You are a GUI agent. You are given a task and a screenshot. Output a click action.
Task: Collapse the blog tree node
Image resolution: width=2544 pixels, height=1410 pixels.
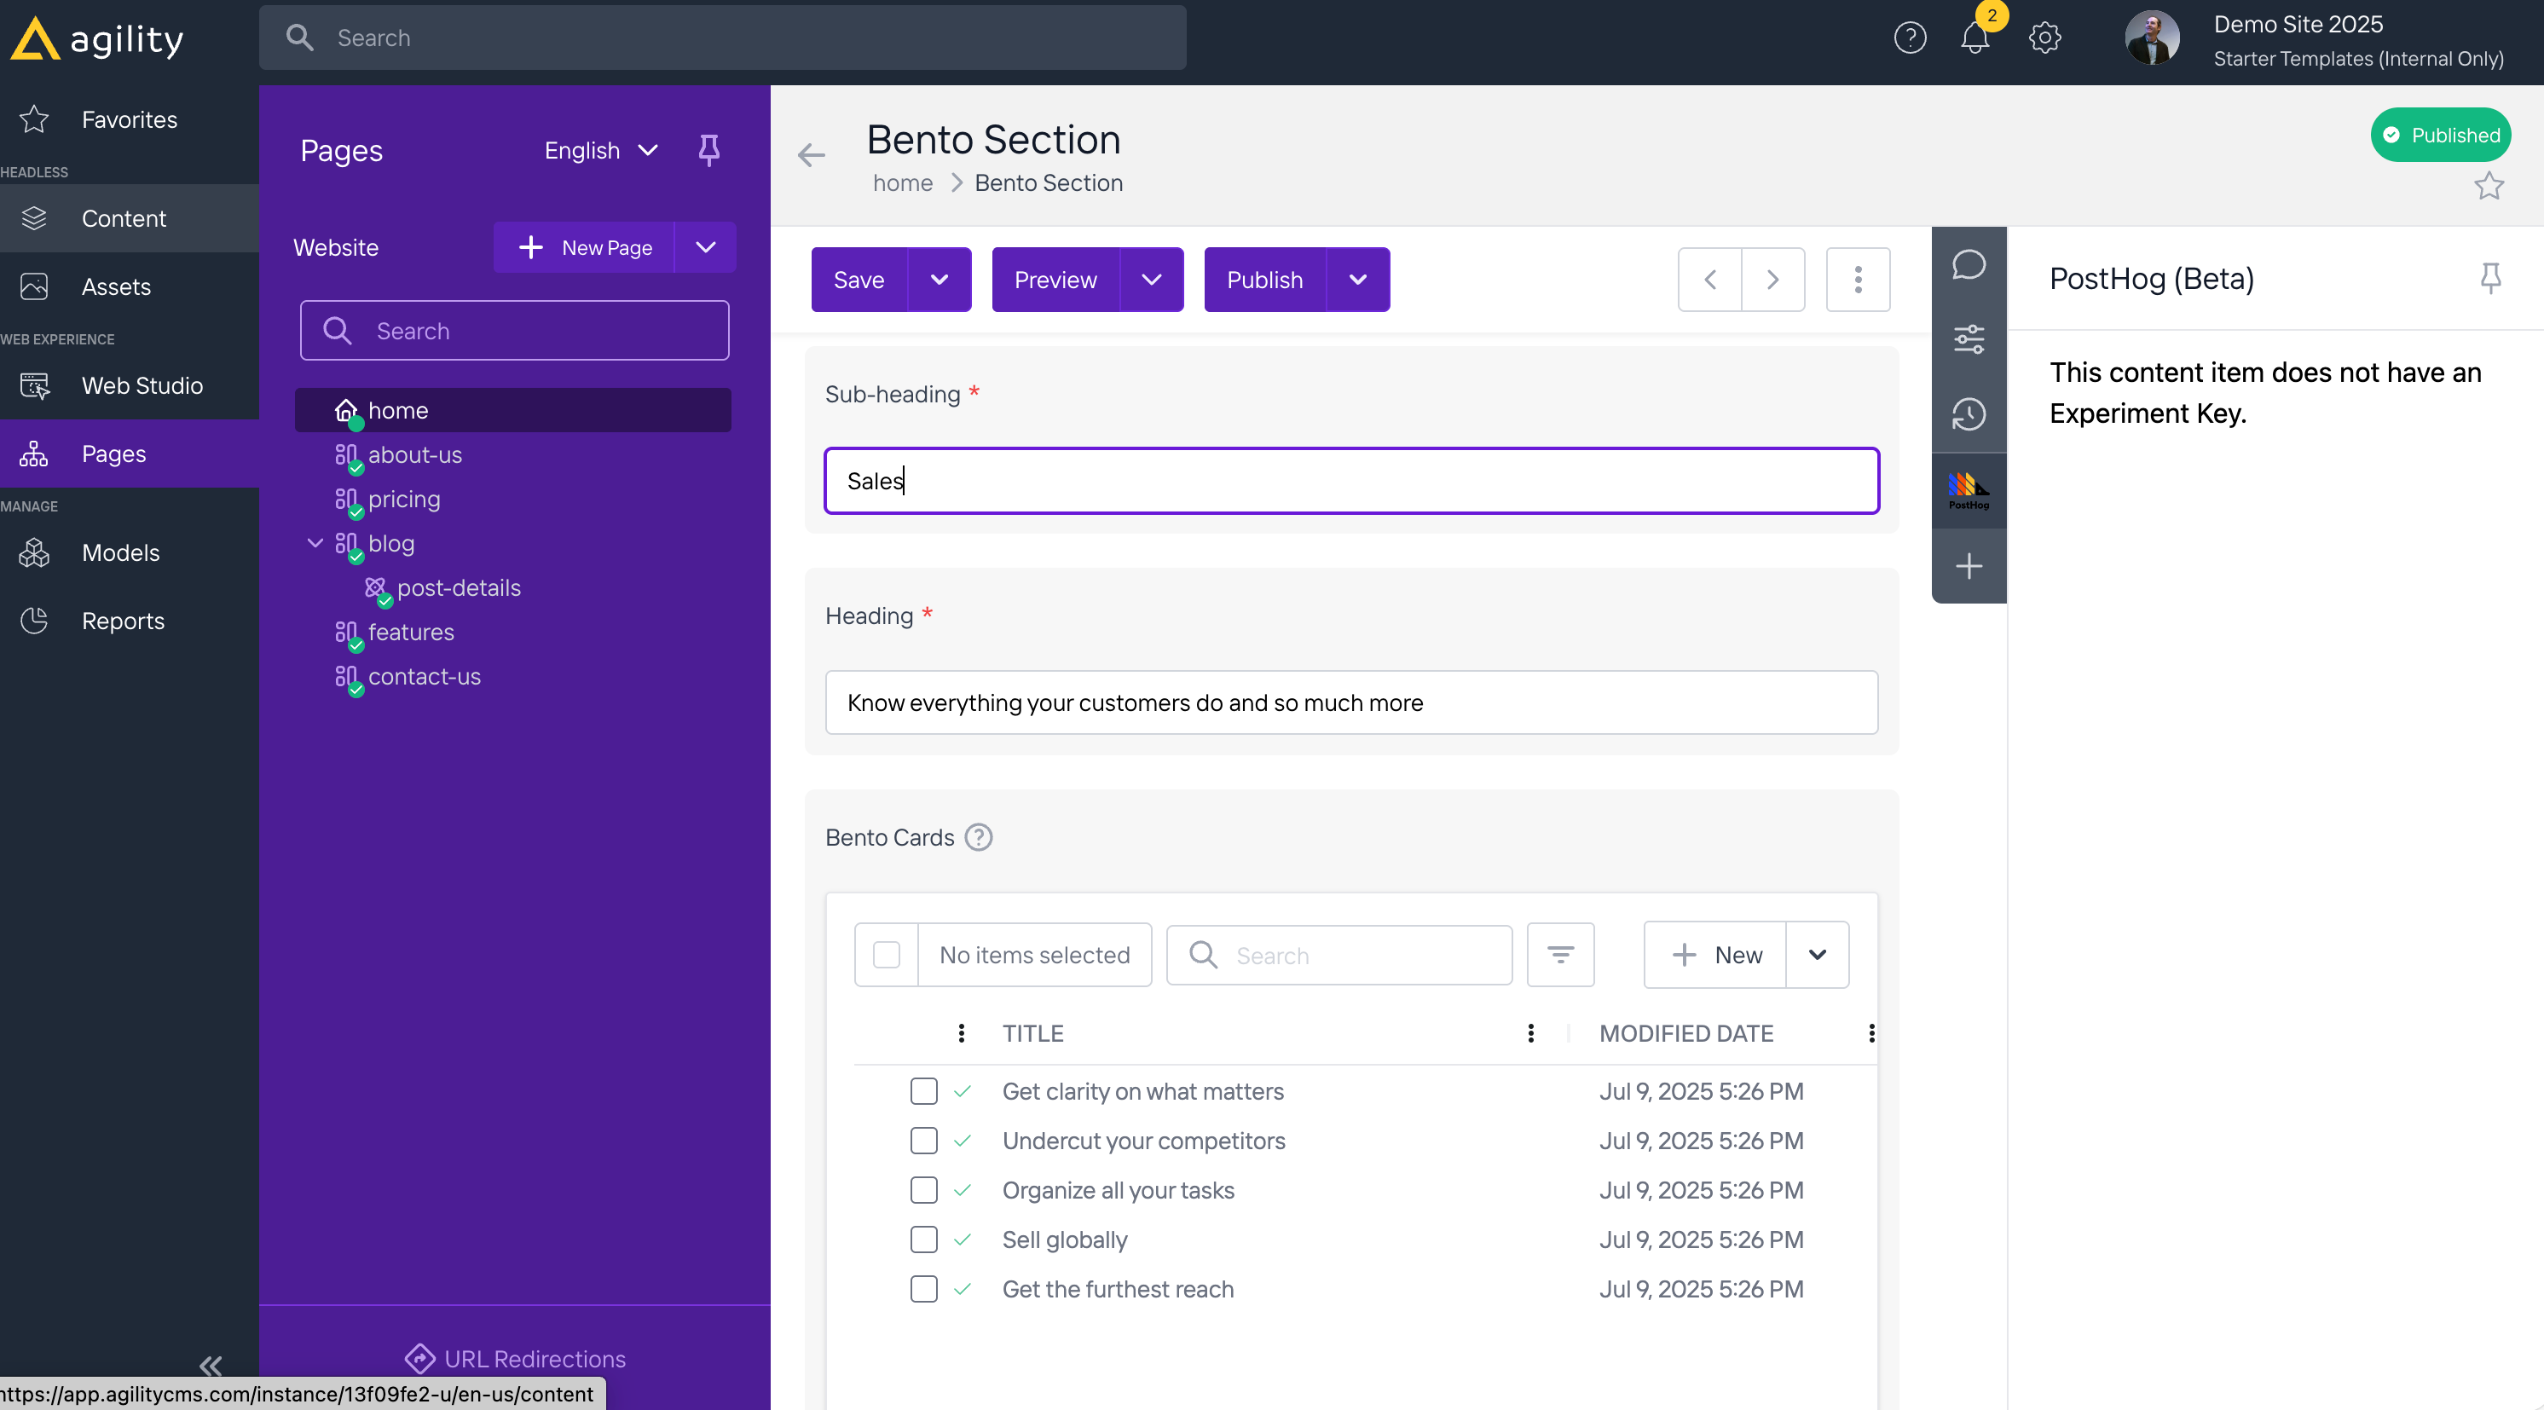[x=315, y=543]
